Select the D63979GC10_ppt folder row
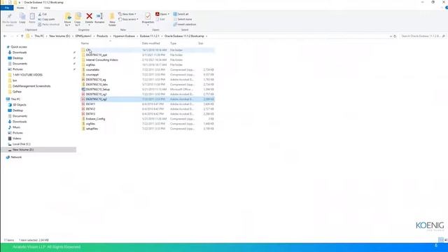The image size is (448, 252). coord(148,55)
